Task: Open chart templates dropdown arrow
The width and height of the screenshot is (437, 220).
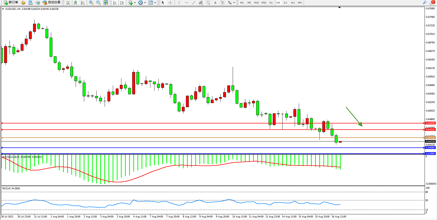Action: pyautogui.click(x=155, y=3)
